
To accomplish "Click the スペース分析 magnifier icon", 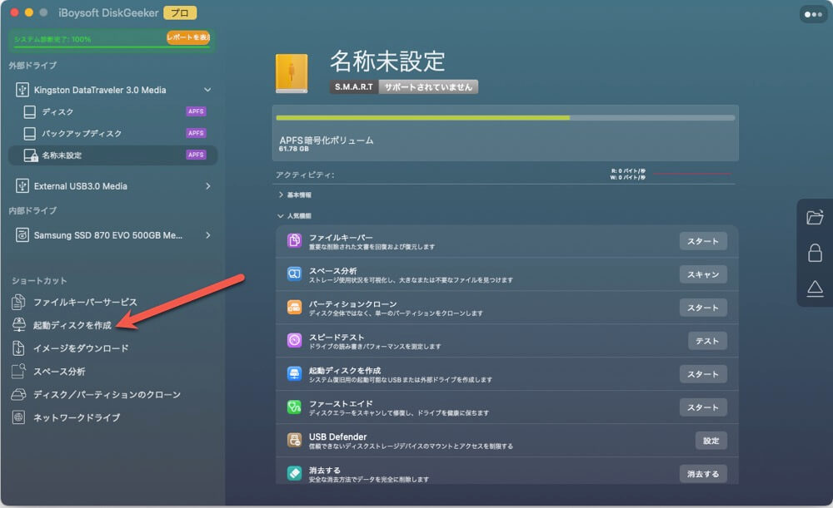I will coord(293,274).
